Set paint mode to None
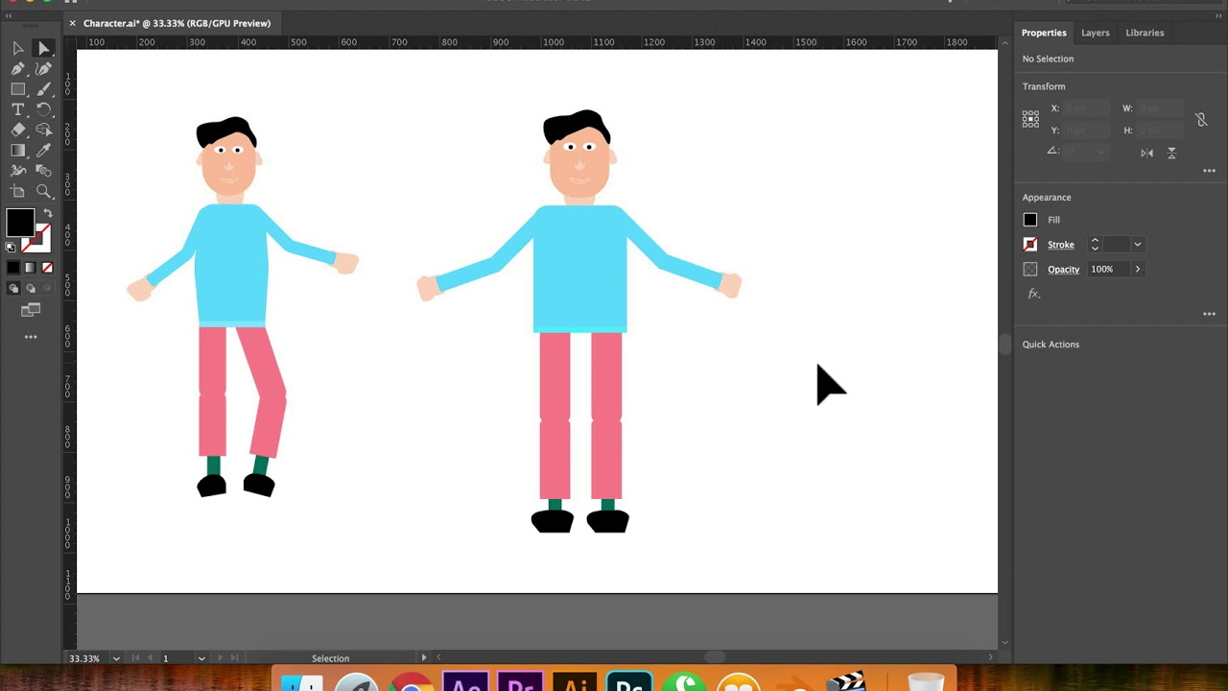The height and width of the screenshot is (691, 1228). [x=47, y=268]
